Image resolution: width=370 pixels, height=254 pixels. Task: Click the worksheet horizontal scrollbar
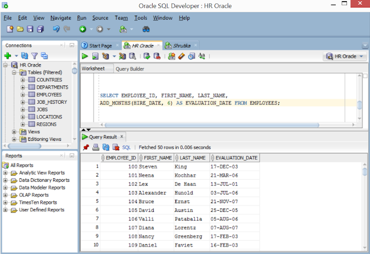[x=212, y=125]
